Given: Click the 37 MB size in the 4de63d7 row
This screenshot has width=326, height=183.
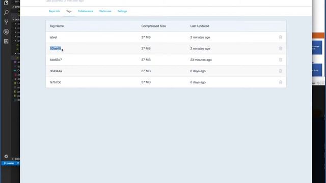Looking at the screenshot, I should (146, 60).
